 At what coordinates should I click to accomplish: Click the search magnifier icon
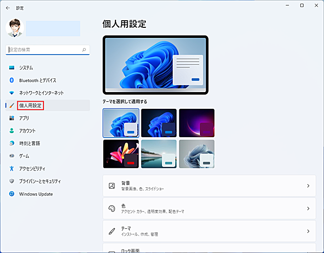tap(84, 50)
